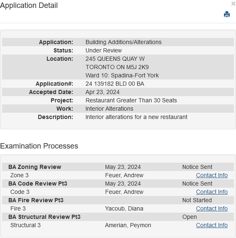
Task: Open Contact Info for Structural 3
Action: click(212, 225)
